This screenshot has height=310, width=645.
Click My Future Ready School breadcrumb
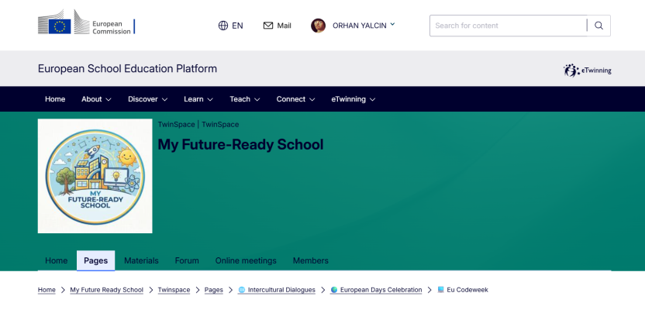pyautogui.click(x=106, y=290)
